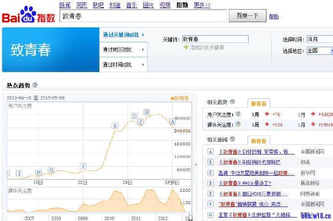Open the 选择地区 dropdown showing 全国
Viewport: 333px width, 221px height.
pos(320,51)
